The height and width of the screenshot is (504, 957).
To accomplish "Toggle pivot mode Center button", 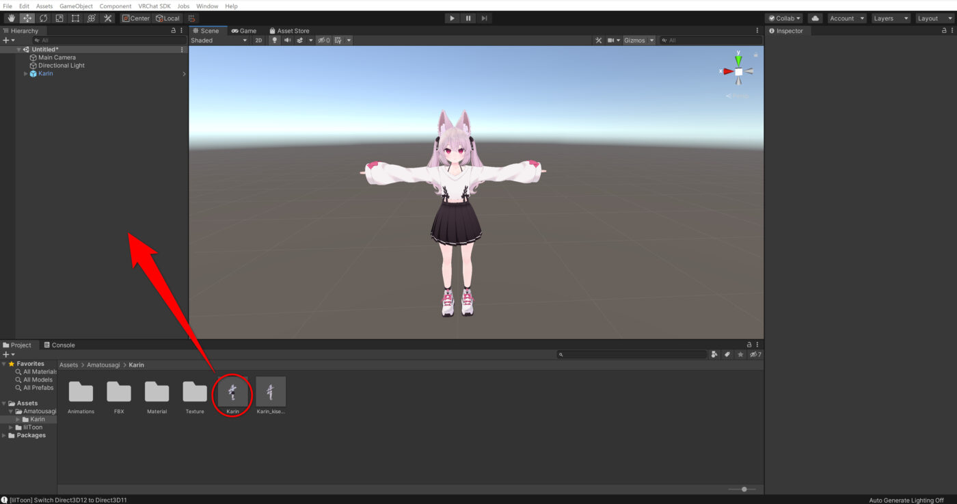I will [x=136, y=18].
